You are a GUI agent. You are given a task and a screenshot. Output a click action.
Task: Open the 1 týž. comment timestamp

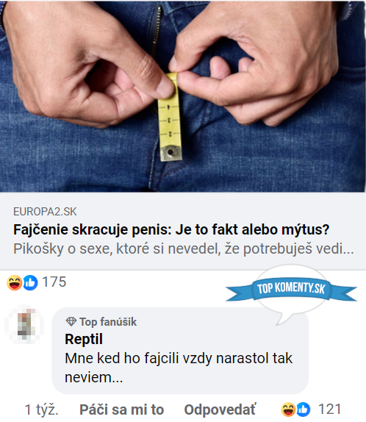[41, 410]
